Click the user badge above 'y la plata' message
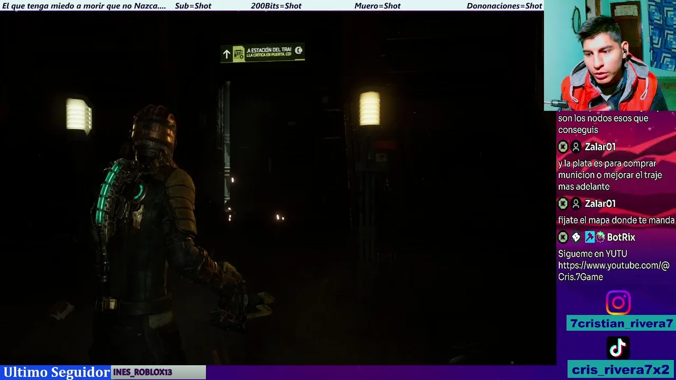The image size is (676, 380). click(x=576, y=147)
